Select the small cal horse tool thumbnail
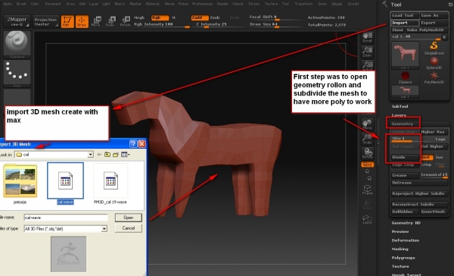Image resolution: width=454 pixels, height=276 pixels. [405, 92]
